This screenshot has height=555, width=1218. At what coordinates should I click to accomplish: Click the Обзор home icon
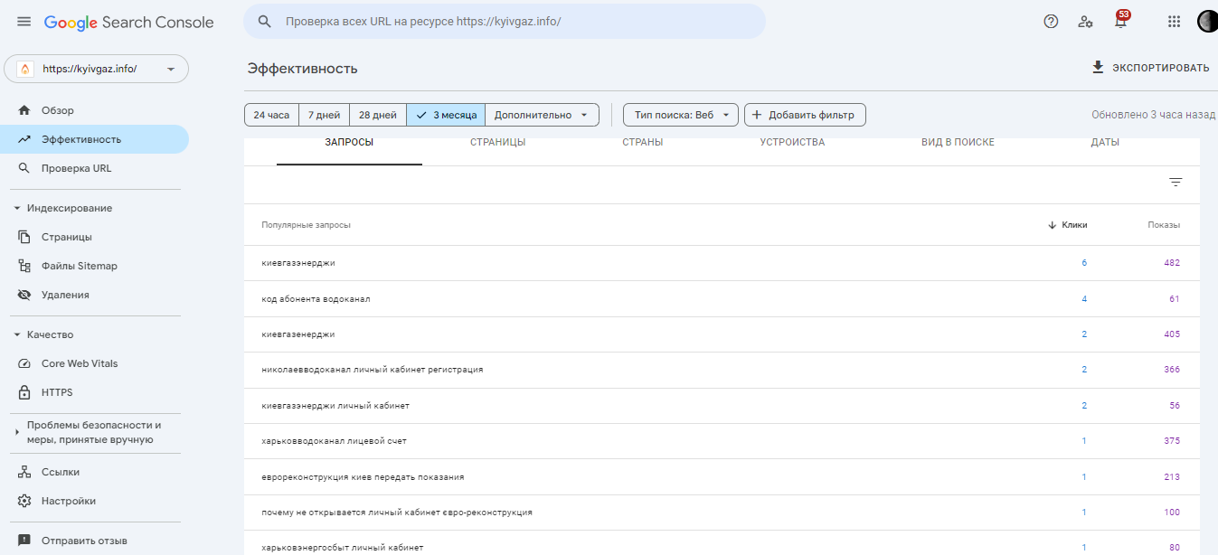click(x=24, y=110)
